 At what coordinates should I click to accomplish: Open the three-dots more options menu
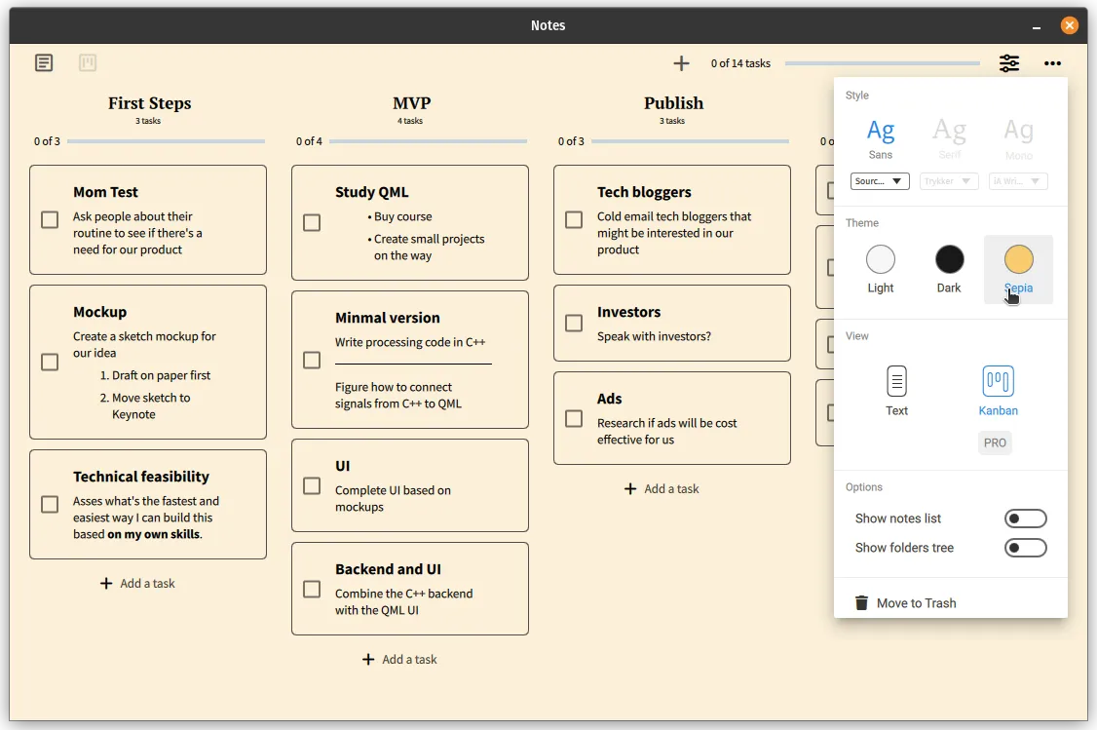[1052, 63]
